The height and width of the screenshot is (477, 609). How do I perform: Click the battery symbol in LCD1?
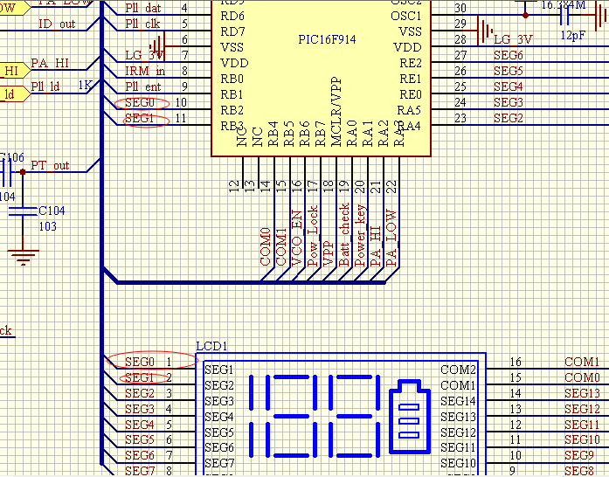pos(410,417)
